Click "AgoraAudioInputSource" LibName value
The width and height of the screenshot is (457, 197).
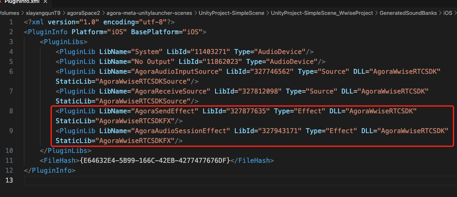177,71
